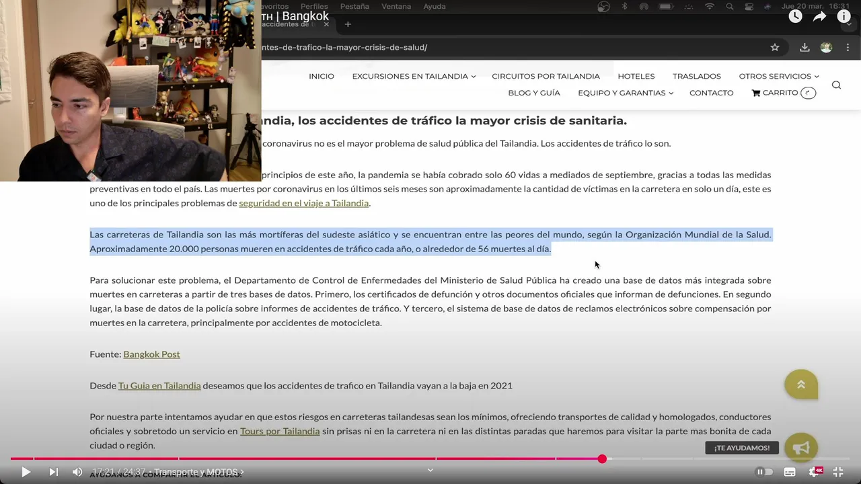Open the CARRITO shopping cart

[x=784, y=93]
